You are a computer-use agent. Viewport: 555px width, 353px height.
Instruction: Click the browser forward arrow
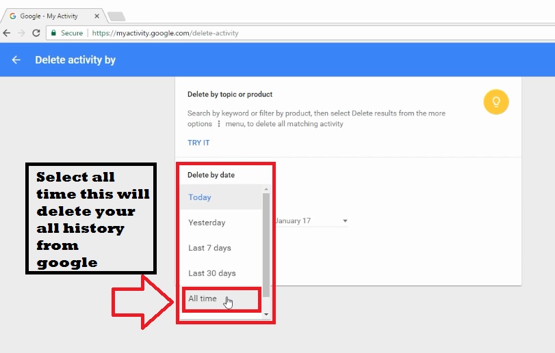(21, 33)
